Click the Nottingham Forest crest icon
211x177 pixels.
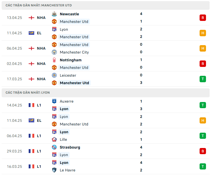click(x=54, y=60)
